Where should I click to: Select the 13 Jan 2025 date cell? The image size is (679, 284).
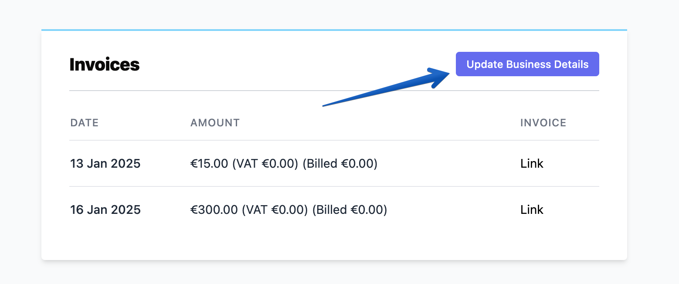click(105, 163)
